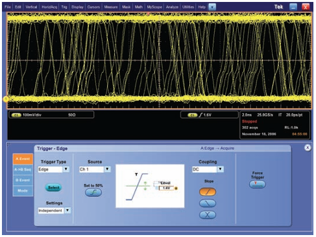Open the Measure menu
The width and height of the screenshot is (316, 237).
111,7
